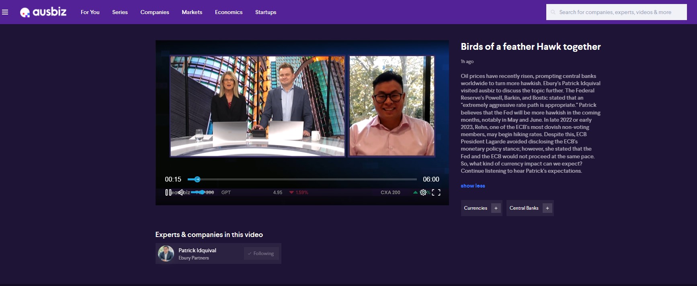Viewport: 697px width, 286px height.
Task: Click the 00:15 elapsed time
Action: [173, 179]
